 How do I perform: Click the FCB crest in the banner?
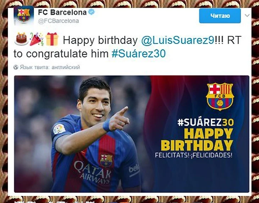click(x=220, y=97)
